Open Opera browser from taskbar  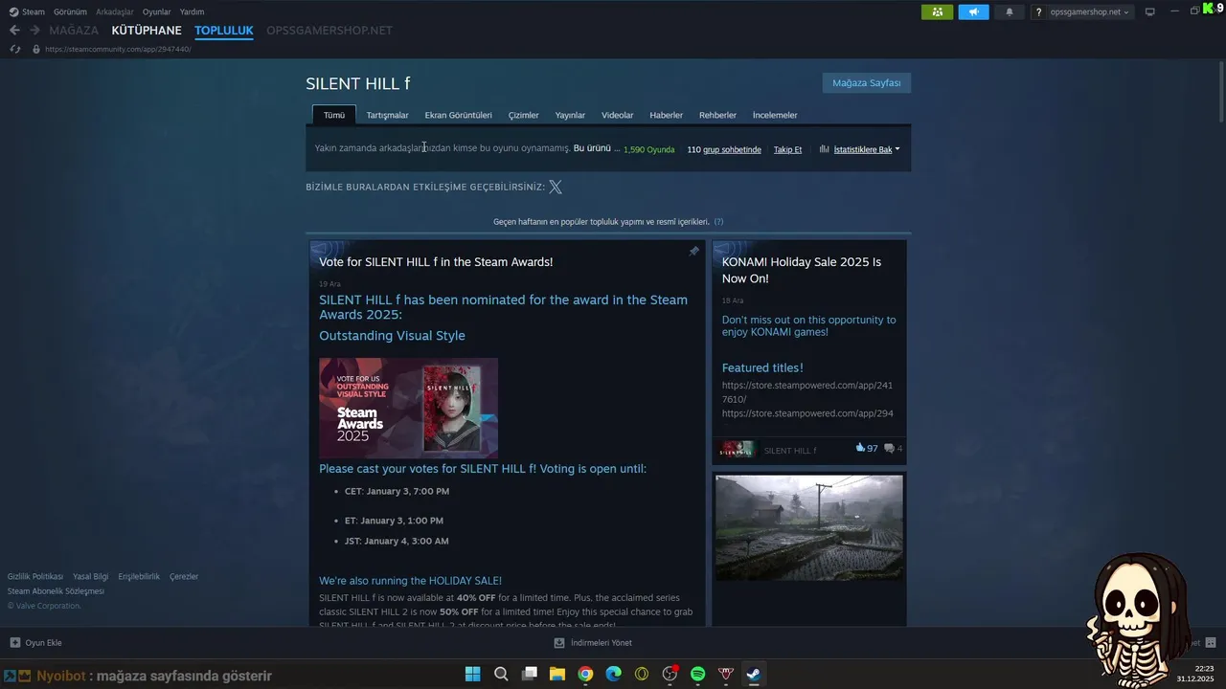pyautogui.click(x=642, y=674)
